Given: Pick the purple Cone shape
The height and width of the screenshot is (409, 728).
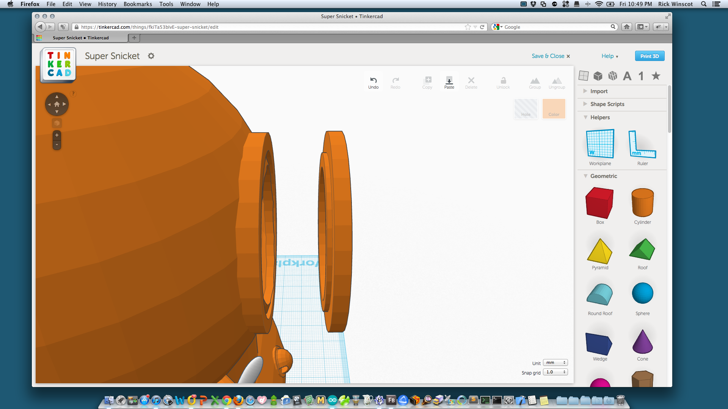Looking at the screenshot, I should 643,342.
